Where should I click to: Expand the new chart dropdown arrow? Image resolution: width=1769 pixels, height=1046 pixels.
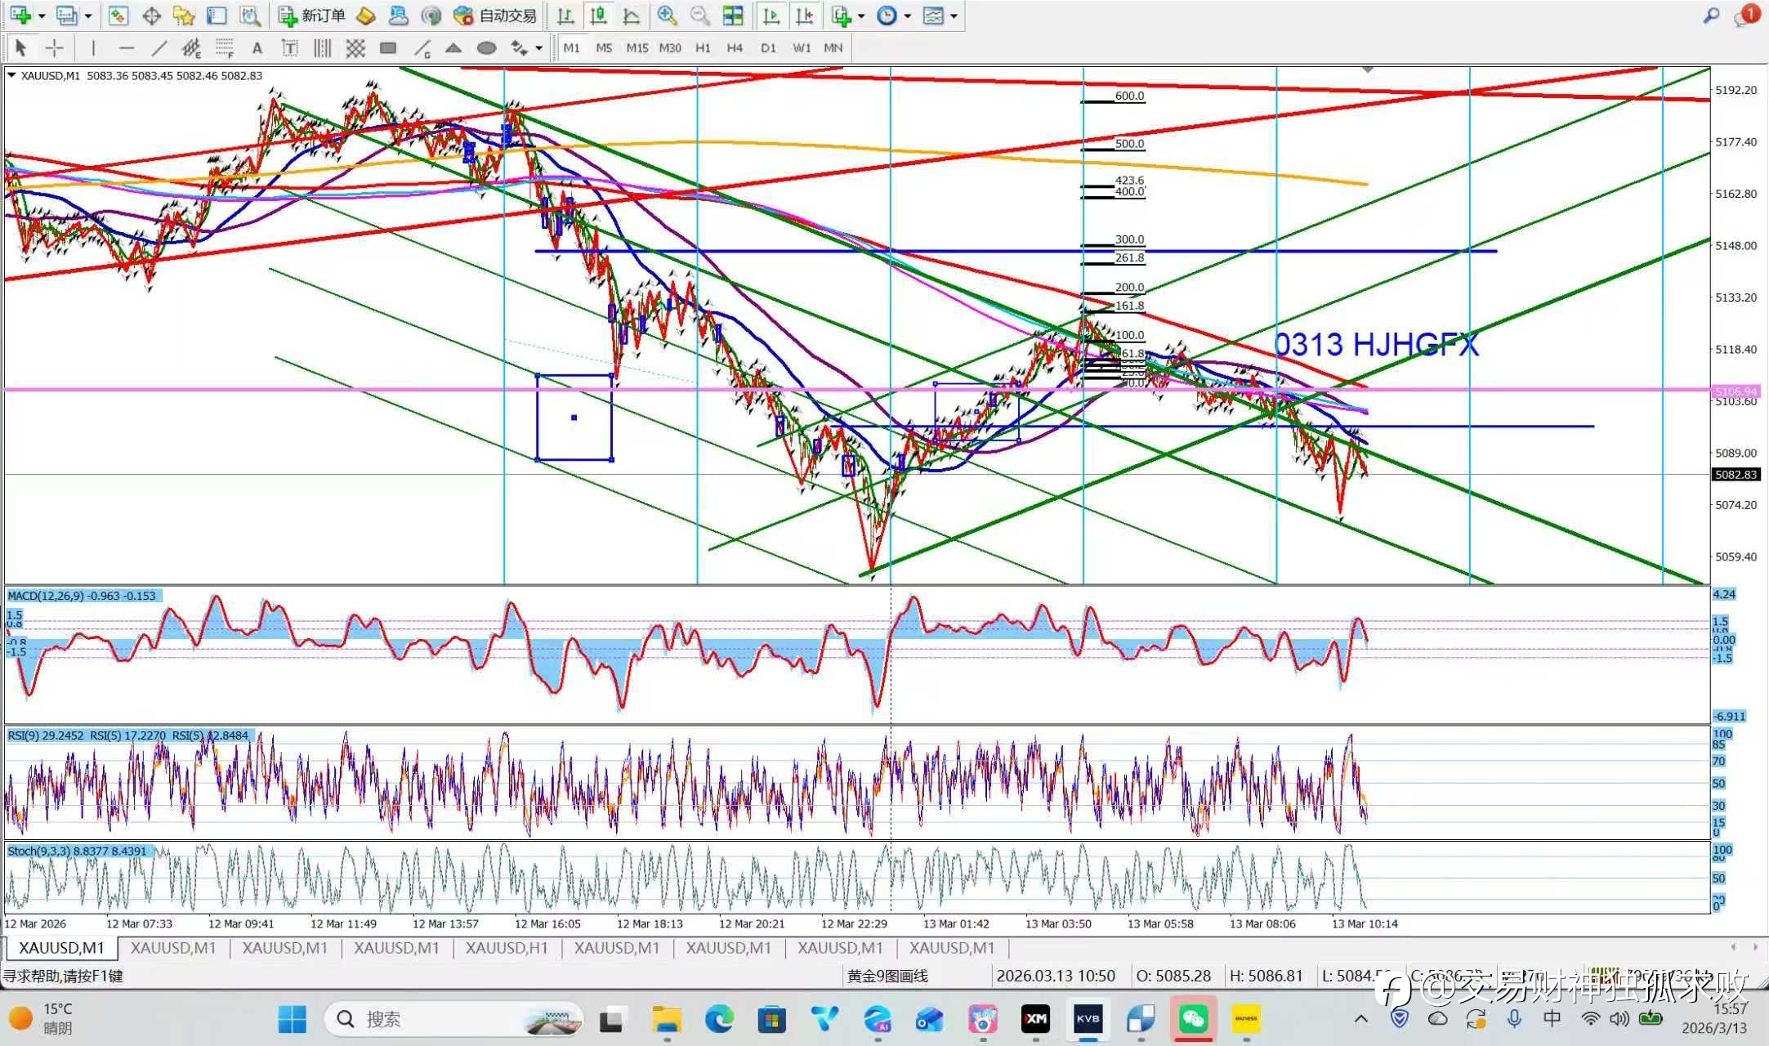[x=42, y=16]
